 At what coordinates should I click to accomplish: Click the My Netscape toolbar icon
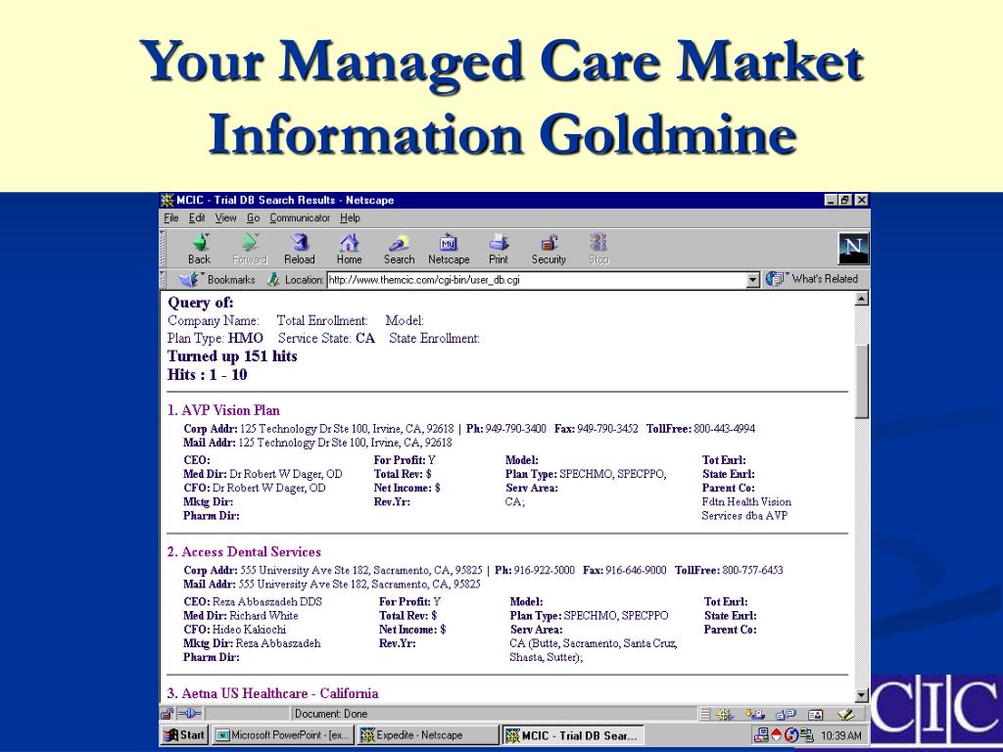pos(449,243)
